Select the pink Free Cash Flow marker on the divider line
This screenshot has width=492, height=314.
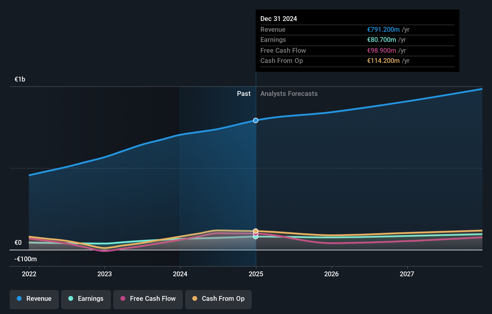pos(256,234)
